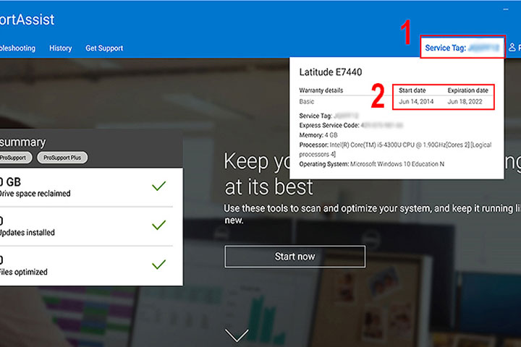This screenshot has width=521, height=347.
Task: Click the Warranty details label
Action: coord(321,90)
